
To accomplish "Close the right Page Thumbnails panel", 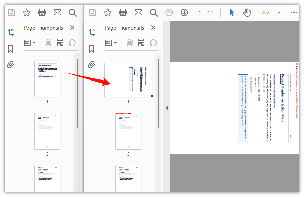I will point(153,28).
